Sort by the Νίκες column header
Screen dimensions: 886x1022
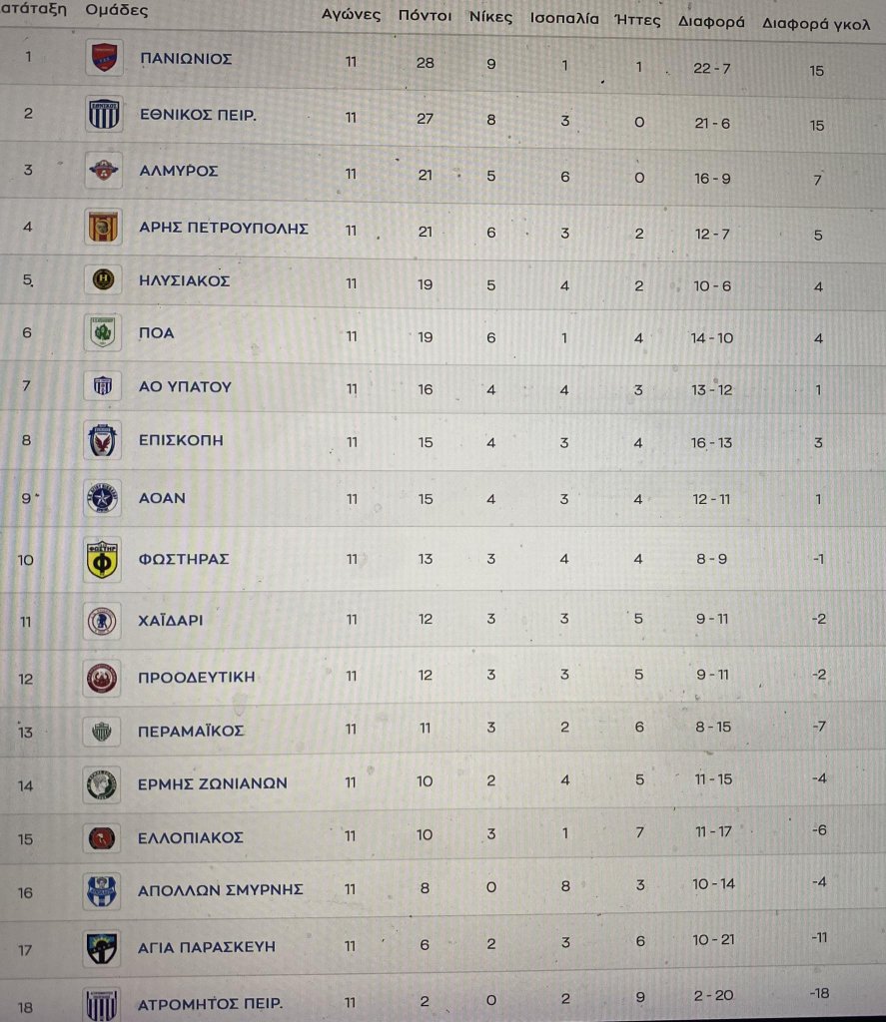490,17
